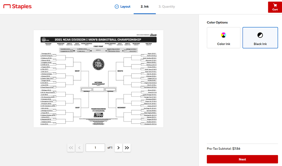
Task: Select the Black Ink option
Action: tap(260, 38)
